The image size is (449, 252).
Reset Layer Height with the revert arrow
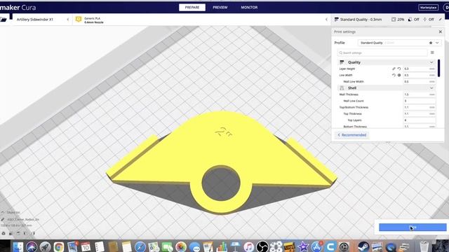(399, 69)
